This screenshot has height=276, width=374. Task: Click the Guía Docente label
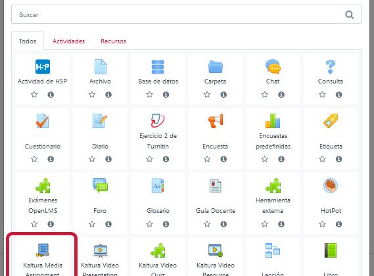[216, 211]
